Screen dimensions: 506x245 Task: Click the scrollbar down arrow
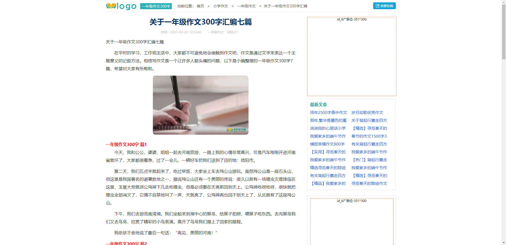(504, 243)
